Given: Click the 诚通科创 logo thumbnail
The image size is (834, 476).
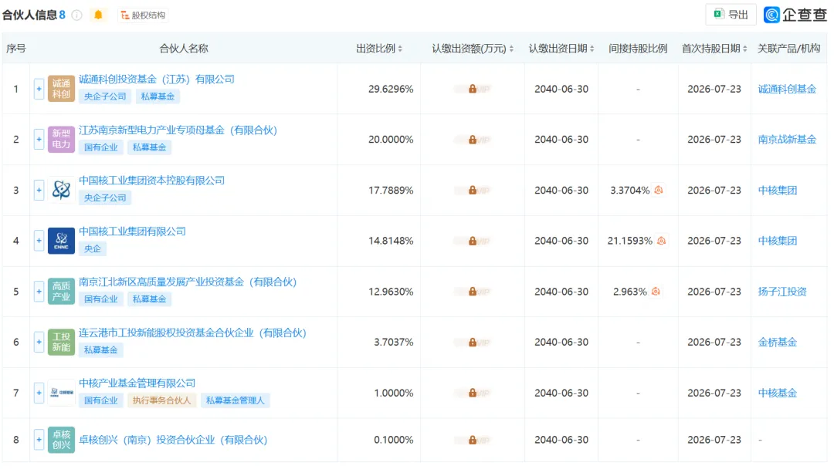Looking at the screenshot, I should click(x=61, y=89).
